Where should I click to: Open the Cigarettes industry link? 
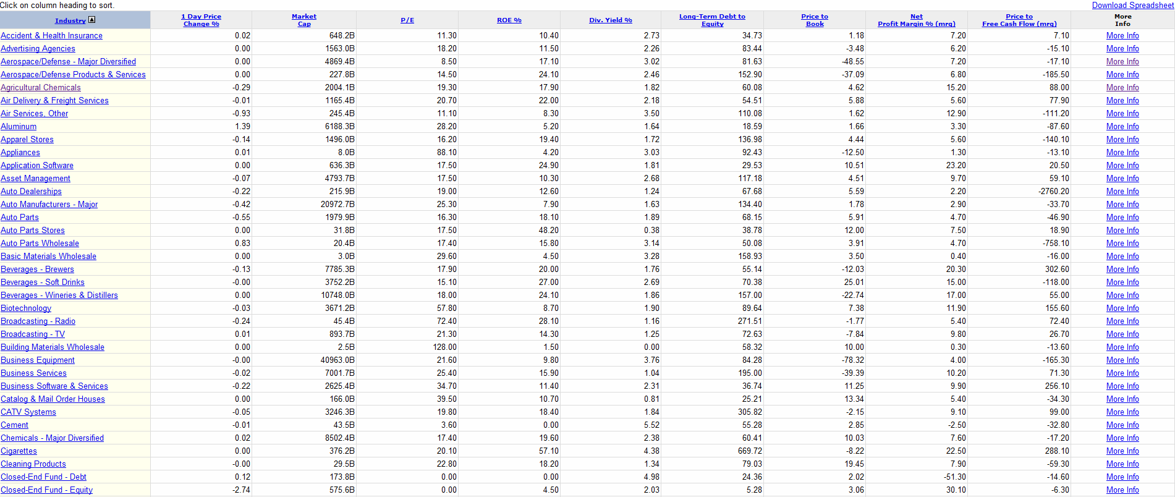pos(19,451)
